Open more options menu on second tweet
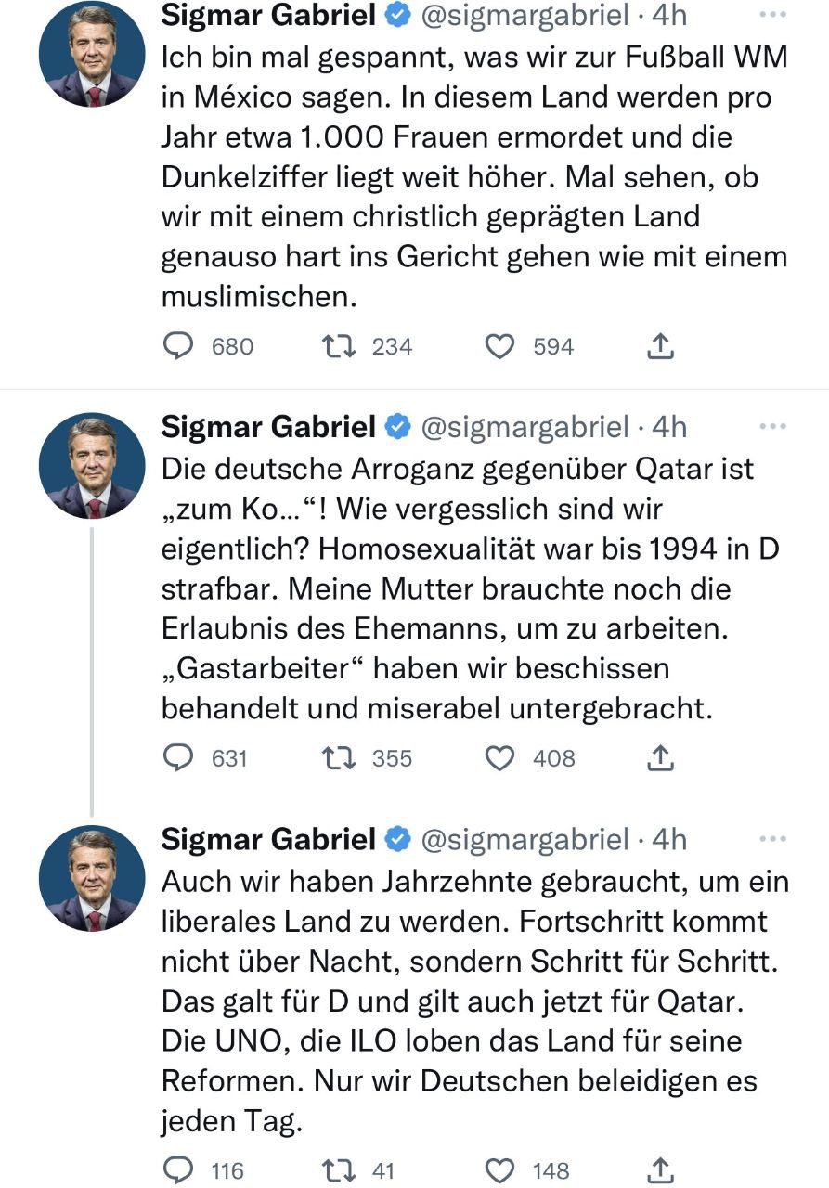This screenshot has height=1188, width=829. pos(772,427)
